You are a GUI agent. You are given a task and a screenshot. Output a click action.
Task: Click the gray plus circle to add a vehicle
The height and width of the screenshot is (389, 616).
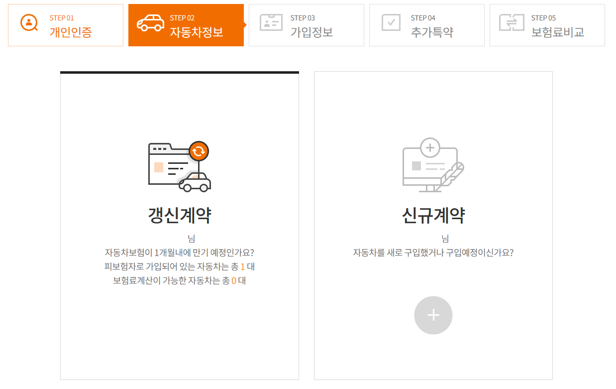click(x=432, y=315)
